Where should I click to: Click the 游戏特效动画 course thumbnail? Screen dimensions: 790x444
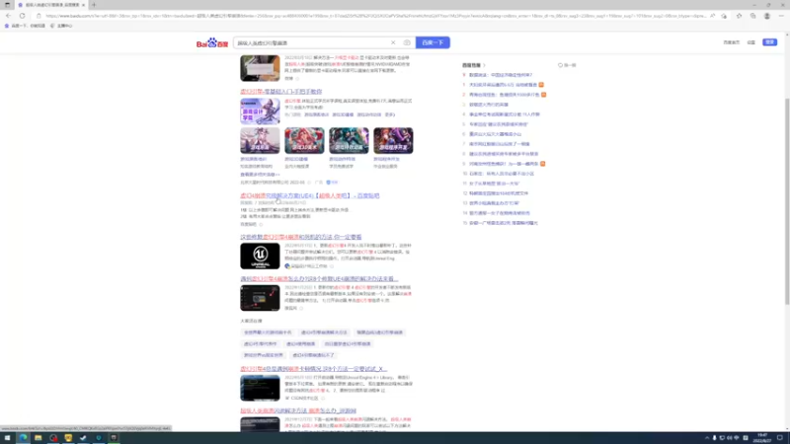[x=349, y=140]
